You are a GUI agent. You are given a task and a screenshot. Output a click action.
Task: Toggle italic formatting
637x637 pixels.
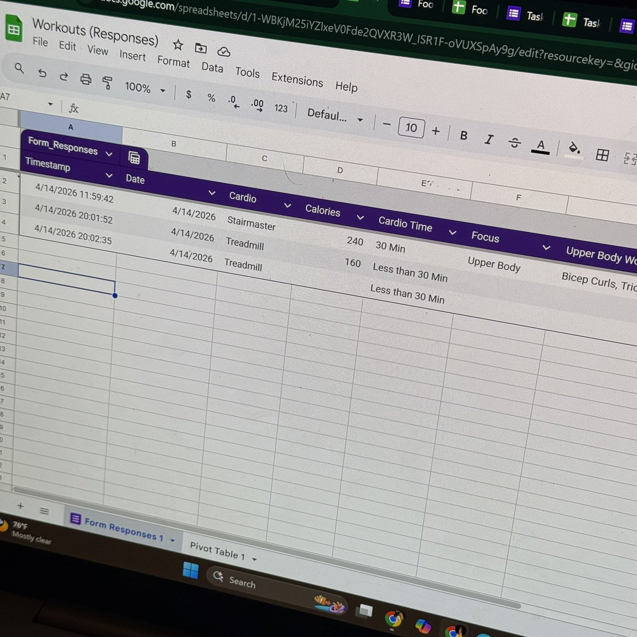coord(489,139)
